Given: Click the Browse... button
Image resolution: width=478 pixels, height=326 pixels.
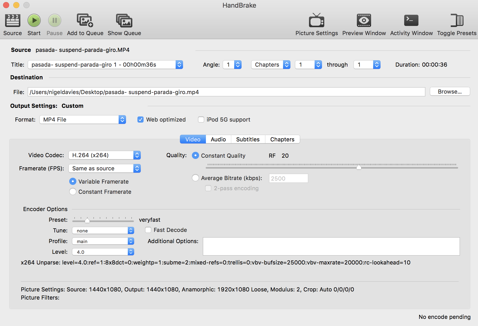Looking at the screenshot, I should click(450, 92).
